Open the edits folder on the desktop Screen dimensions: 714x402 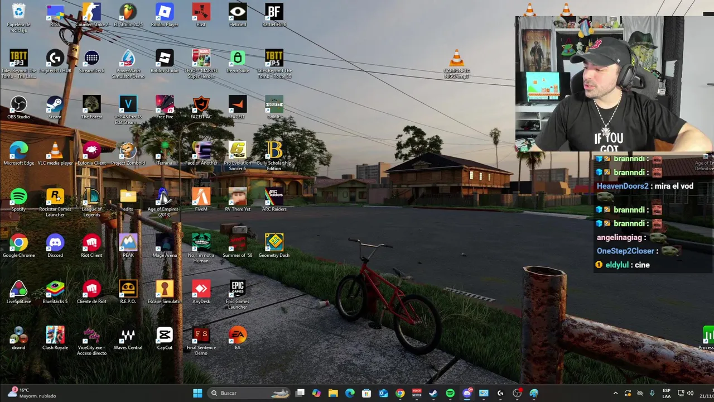point(128,200)
